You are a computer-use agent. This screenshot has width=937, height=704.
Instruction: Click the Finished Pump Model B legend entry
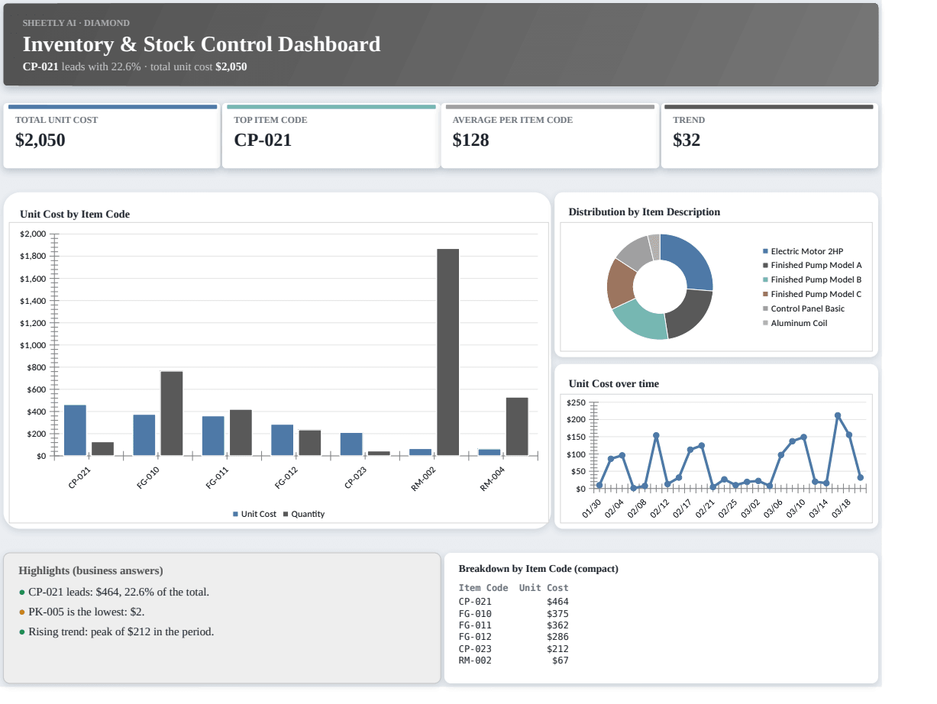pyautogui.click(x=812, y=280)
